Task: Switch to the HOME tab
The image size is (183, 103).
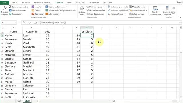Action: point(15,3)
